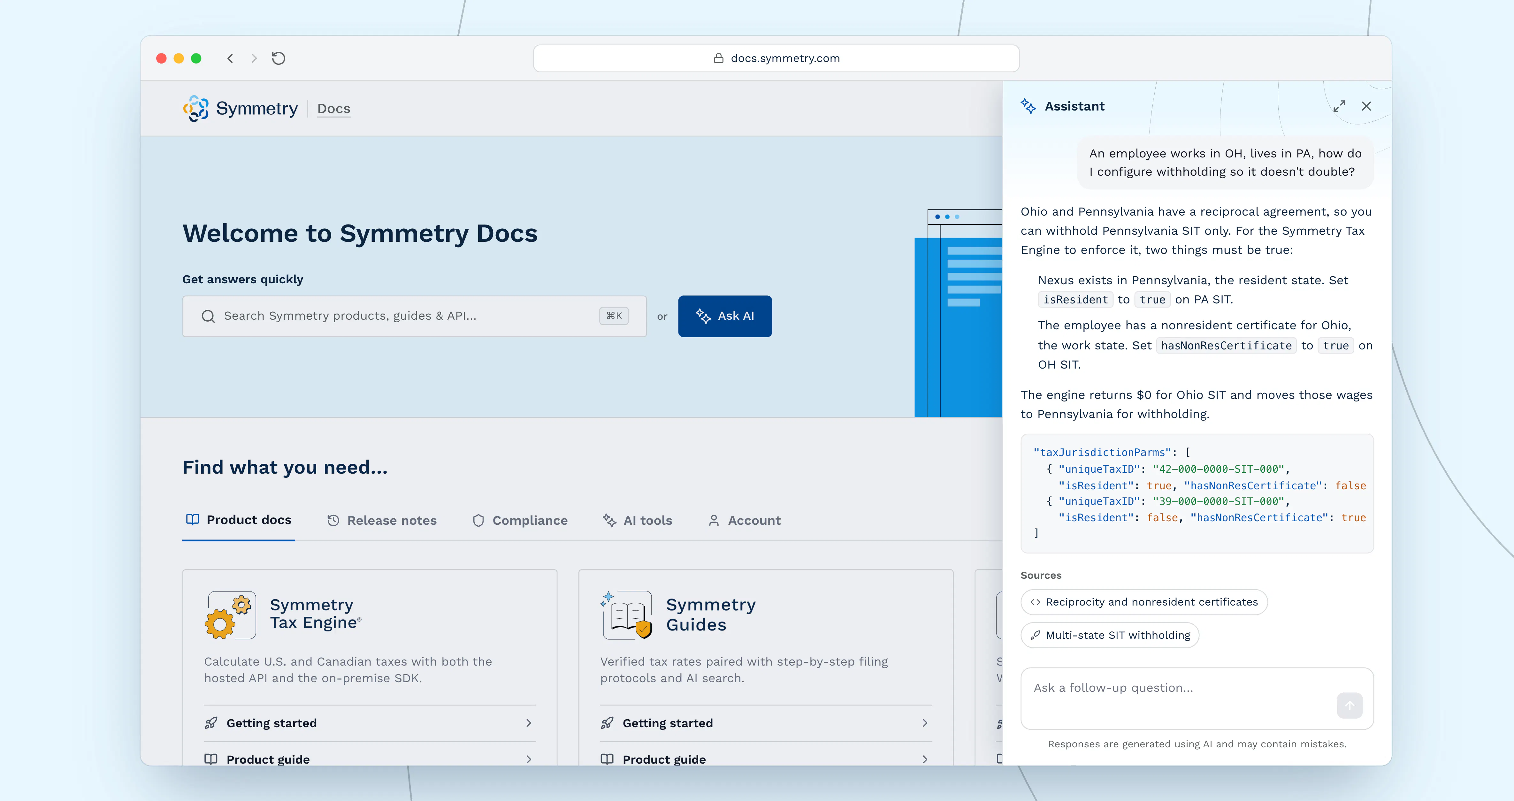Switch to the AI tools tab
Image resolution: width=1514 pixels, height=801 pixels.
coord(637,521)
